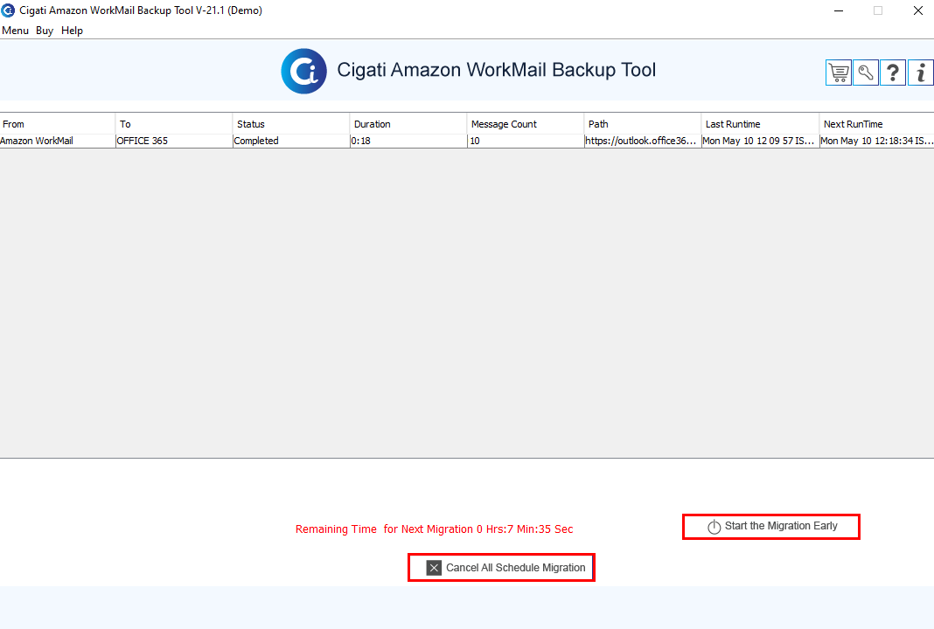Close the Cigati window
Viewport: 934px width, 629px height.
[918, 10]
